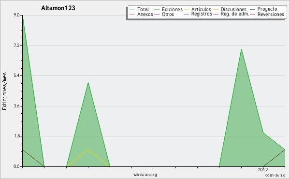
Task: Click the 1.8 y-axis value
Action: pyautogui.click(x=16, y=136)
